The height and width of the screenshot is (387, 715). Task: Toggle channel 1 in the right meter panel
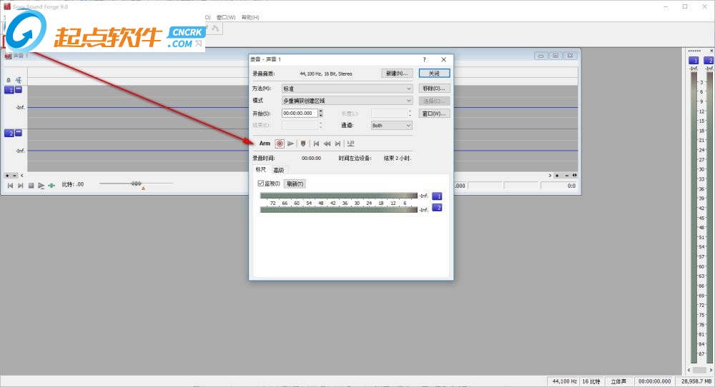click(x=694, y=61)
